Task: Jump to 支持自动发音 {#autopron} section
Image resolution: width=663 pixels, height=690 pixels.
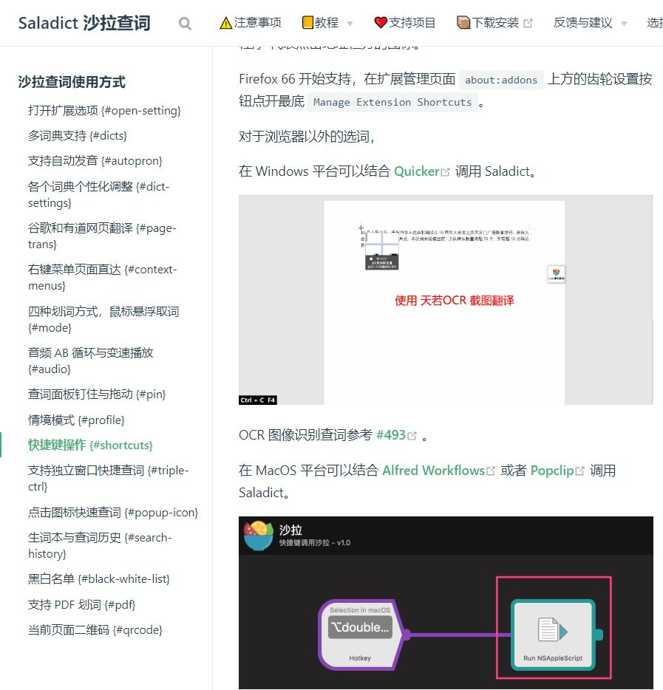Action: [x=95, y=160]
